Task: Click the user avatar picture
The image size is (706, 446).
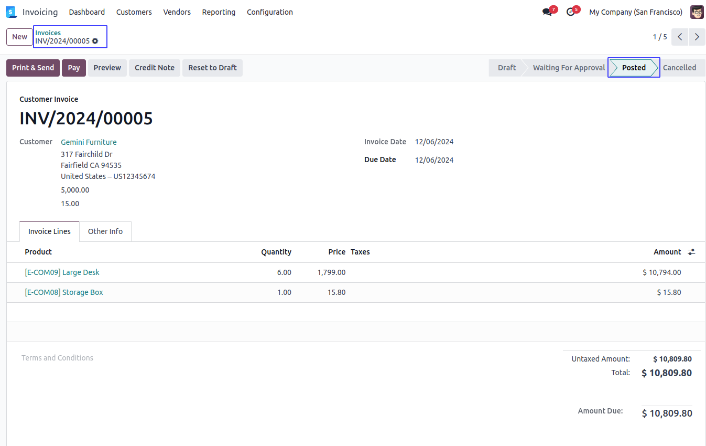Action: (x=697, y=12)
